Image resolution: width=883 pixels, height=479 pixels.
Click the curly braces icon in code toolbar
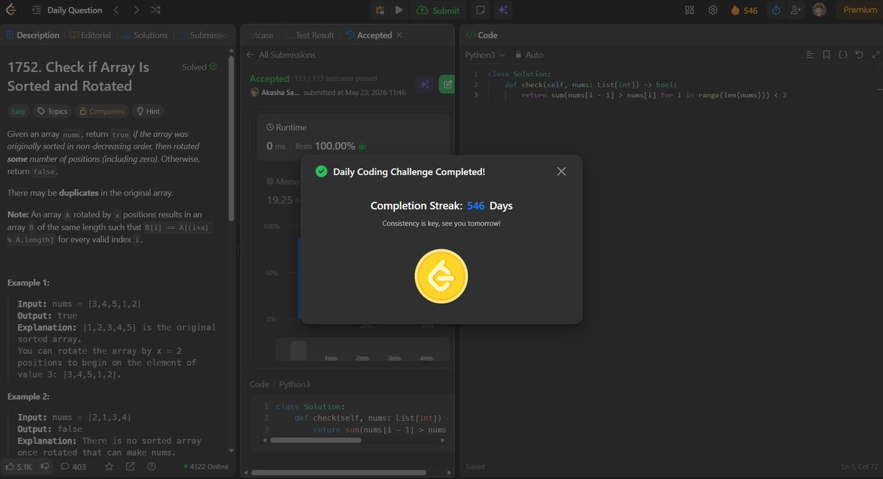coord(843,55)
